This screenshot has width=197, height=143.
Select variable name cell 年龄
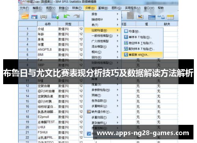(x=48, y=34)
